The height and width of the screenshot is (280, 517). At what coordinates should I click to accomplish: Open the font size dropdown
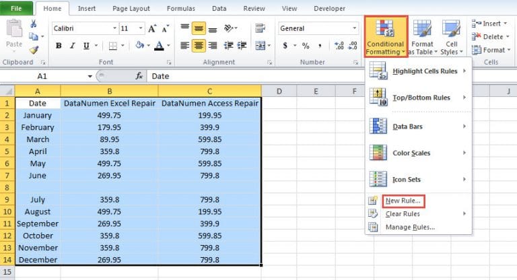[141, 28]
